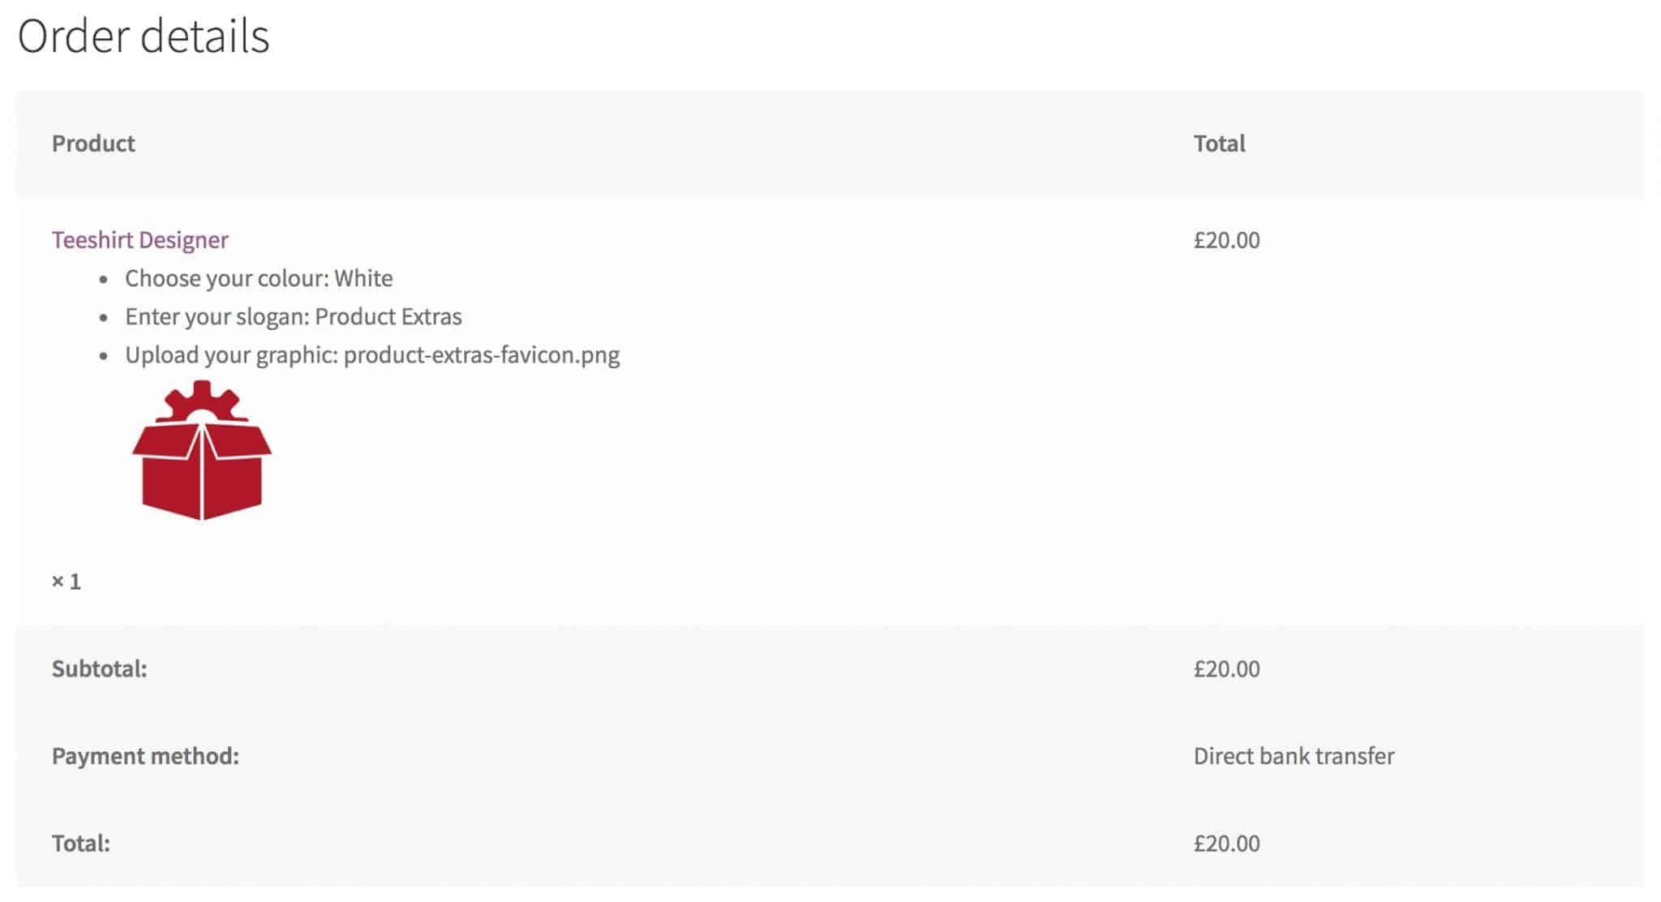Select the Order details heading
Image resolution: width=1661 pixels, height=902 pixels.
[144, 34]
